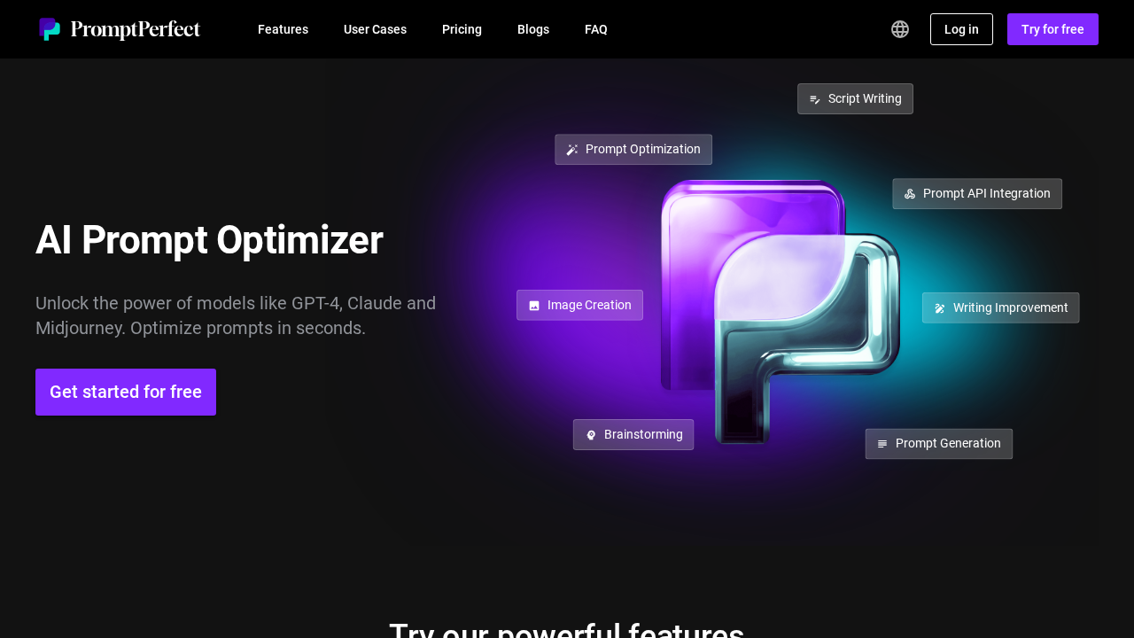Select the wand icon beside Prompt Optimization
Screen dimensions: 1134x638
click(x=571, y=149)
